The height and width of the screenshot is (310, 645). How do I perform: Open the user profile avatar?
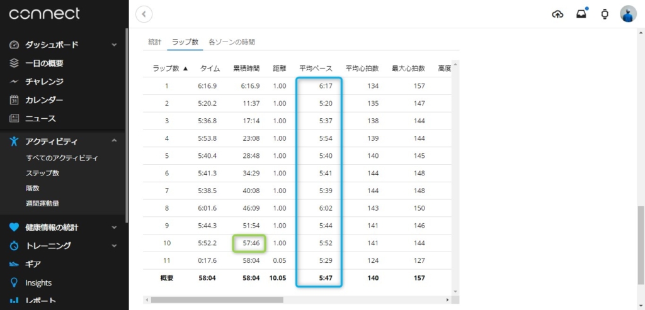pyautogui.click(x=628, y=14)
